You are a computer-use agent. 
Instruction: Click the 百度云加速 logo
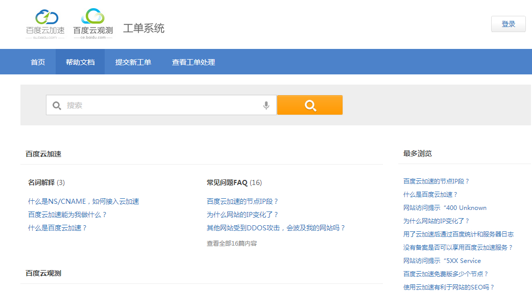[x=45, y=24]
